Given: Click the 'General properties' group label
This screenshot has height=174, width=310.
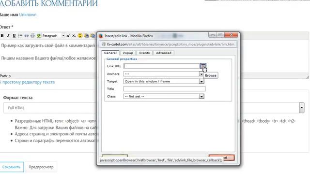Looking at the screenshot, I should 122,59.
